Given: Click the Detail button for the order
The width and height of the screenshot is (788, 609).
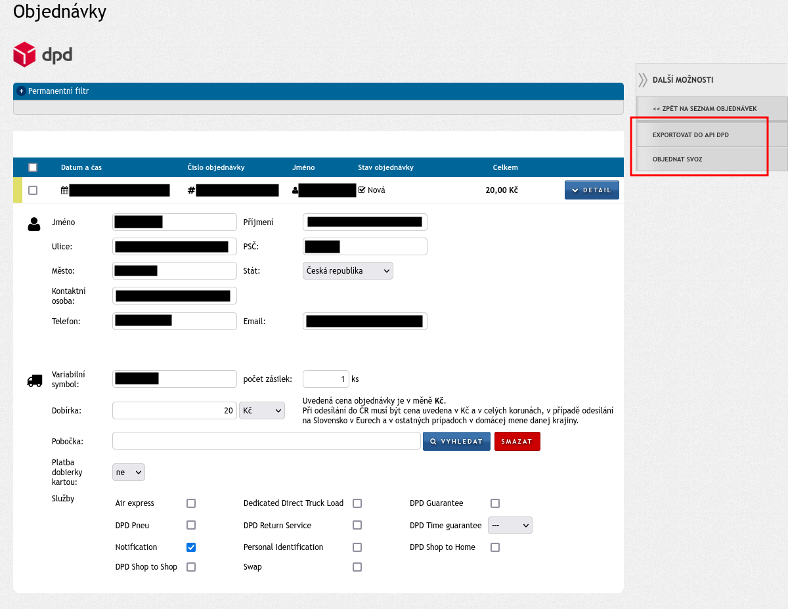Looking at the screenshot, I should [x=591, y=190].
